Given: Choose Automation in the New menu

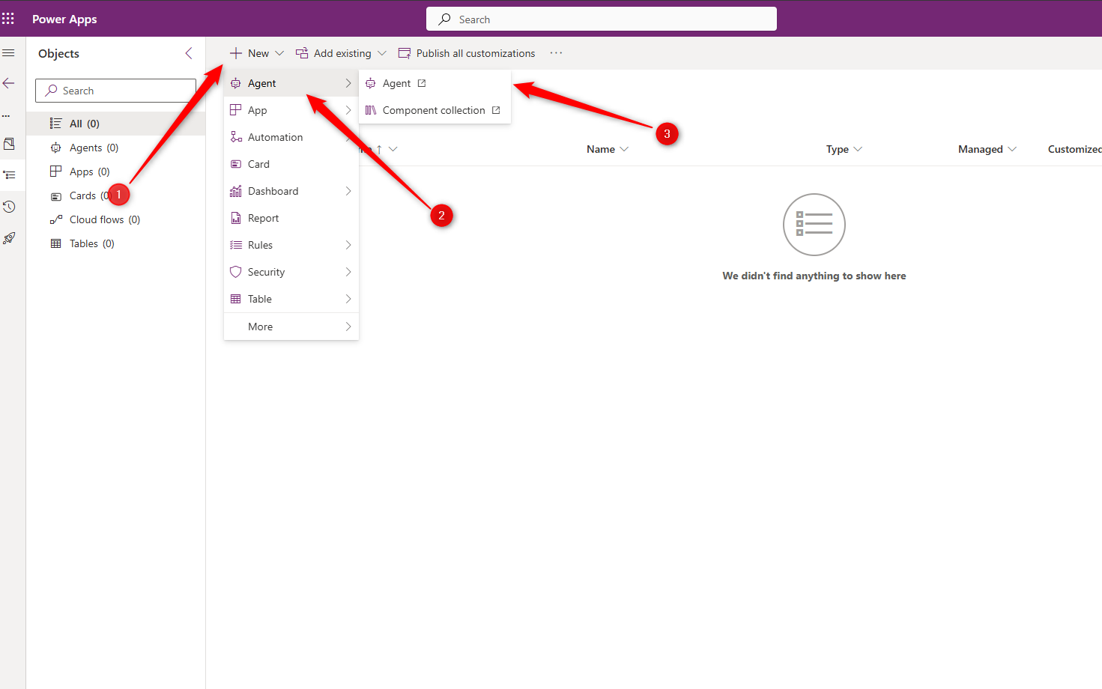Looking at the screenshot, I should click(291, 137).
